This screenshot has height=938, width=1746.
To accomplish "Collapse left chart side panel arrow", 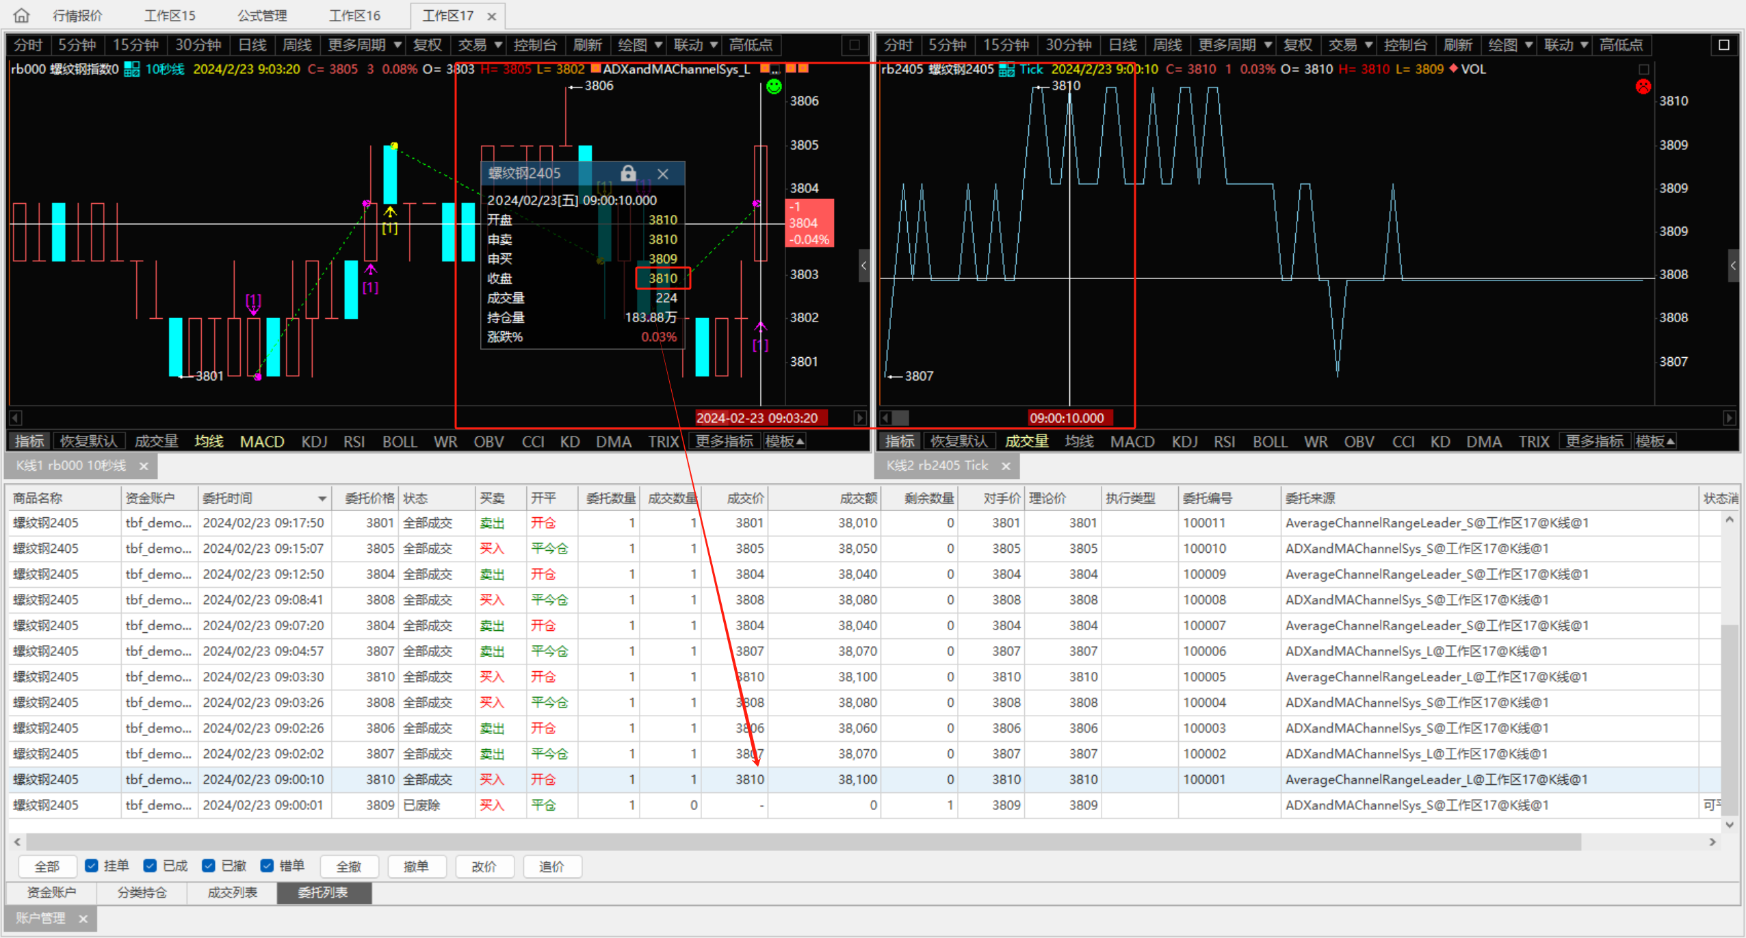I will pyautogui.click(x=864, y=265).
